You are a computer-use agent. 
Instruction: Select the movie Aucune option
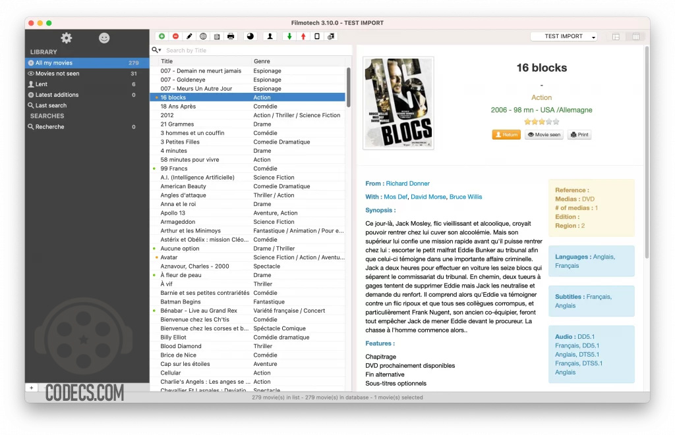click(248, 249)
